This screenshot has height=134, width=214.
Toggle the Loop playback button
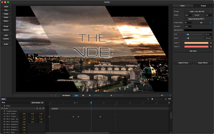[x=76, y=95]
